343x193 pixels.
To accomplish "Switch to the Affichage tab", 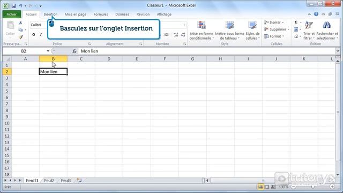I will pyautogui.click(x=164, y=14).
